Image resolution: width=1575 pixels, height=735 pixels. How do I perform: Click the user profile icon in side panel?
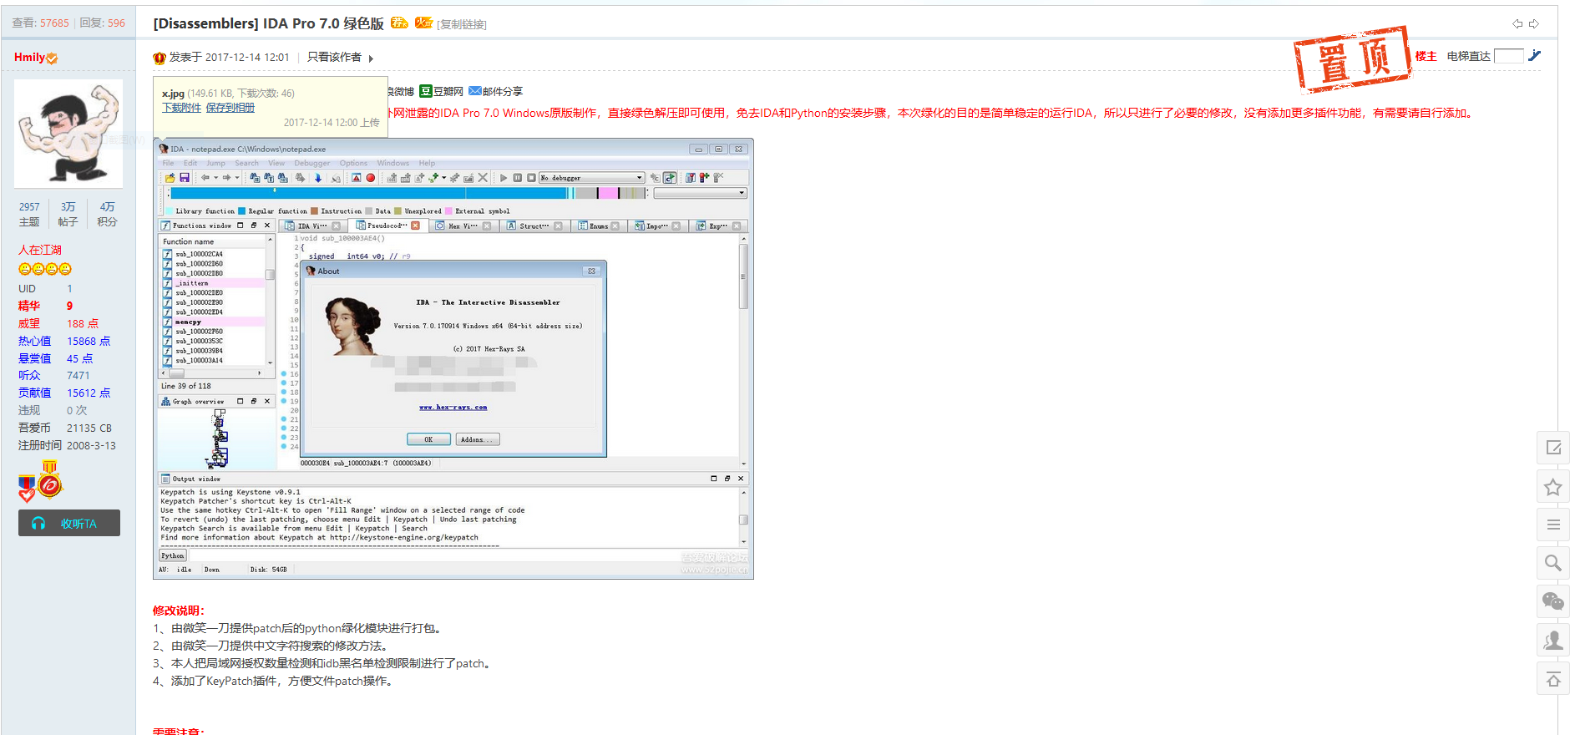[x=1553, y=640]
